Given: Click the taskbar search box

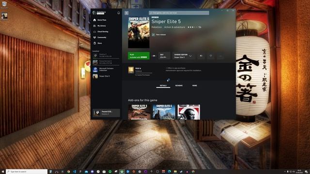Looking at the screenshot, I should pos(27,172).
